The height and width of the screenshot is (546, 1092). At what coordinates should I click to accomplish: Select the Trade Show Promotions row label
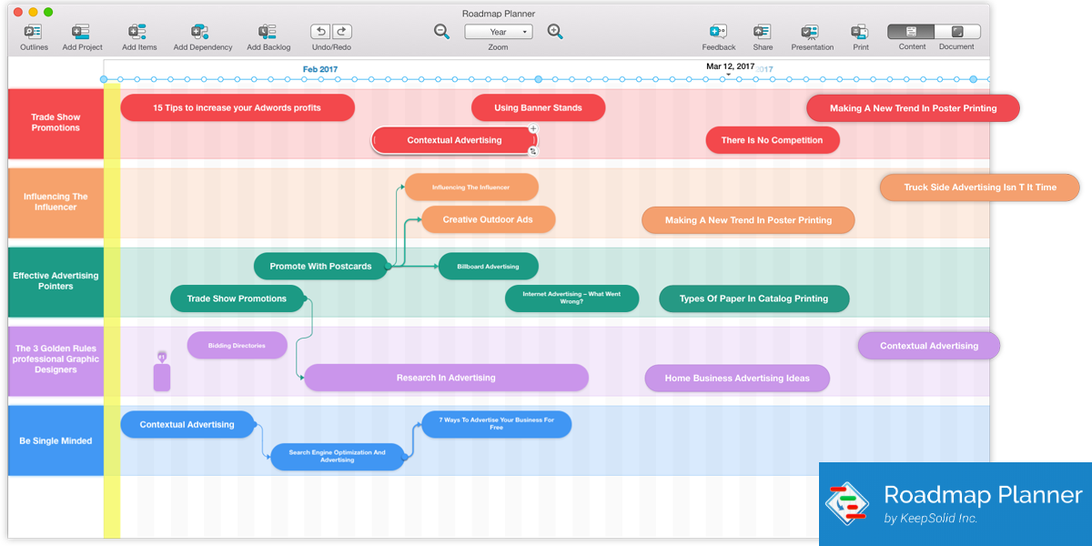point(55,122)
